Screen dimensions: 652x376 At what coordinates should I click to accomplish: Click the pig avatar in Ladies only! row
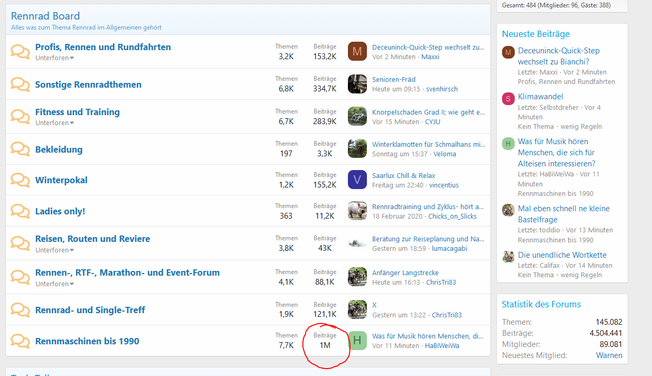357,211
